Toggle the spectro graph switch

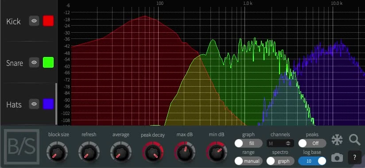point(280,161)
